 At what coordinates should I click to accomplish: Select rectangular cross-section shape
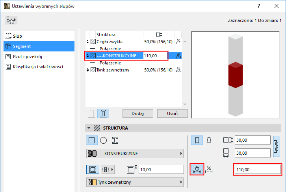pyautogui.click(x=91, y=140)
